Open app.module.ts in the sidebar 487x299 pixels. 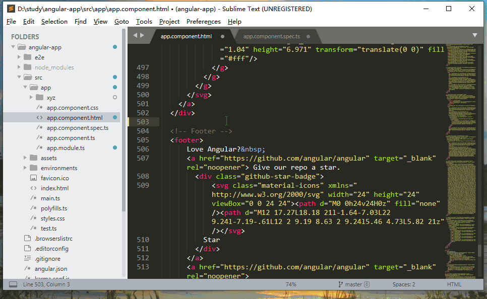click(x=66, y=148)
